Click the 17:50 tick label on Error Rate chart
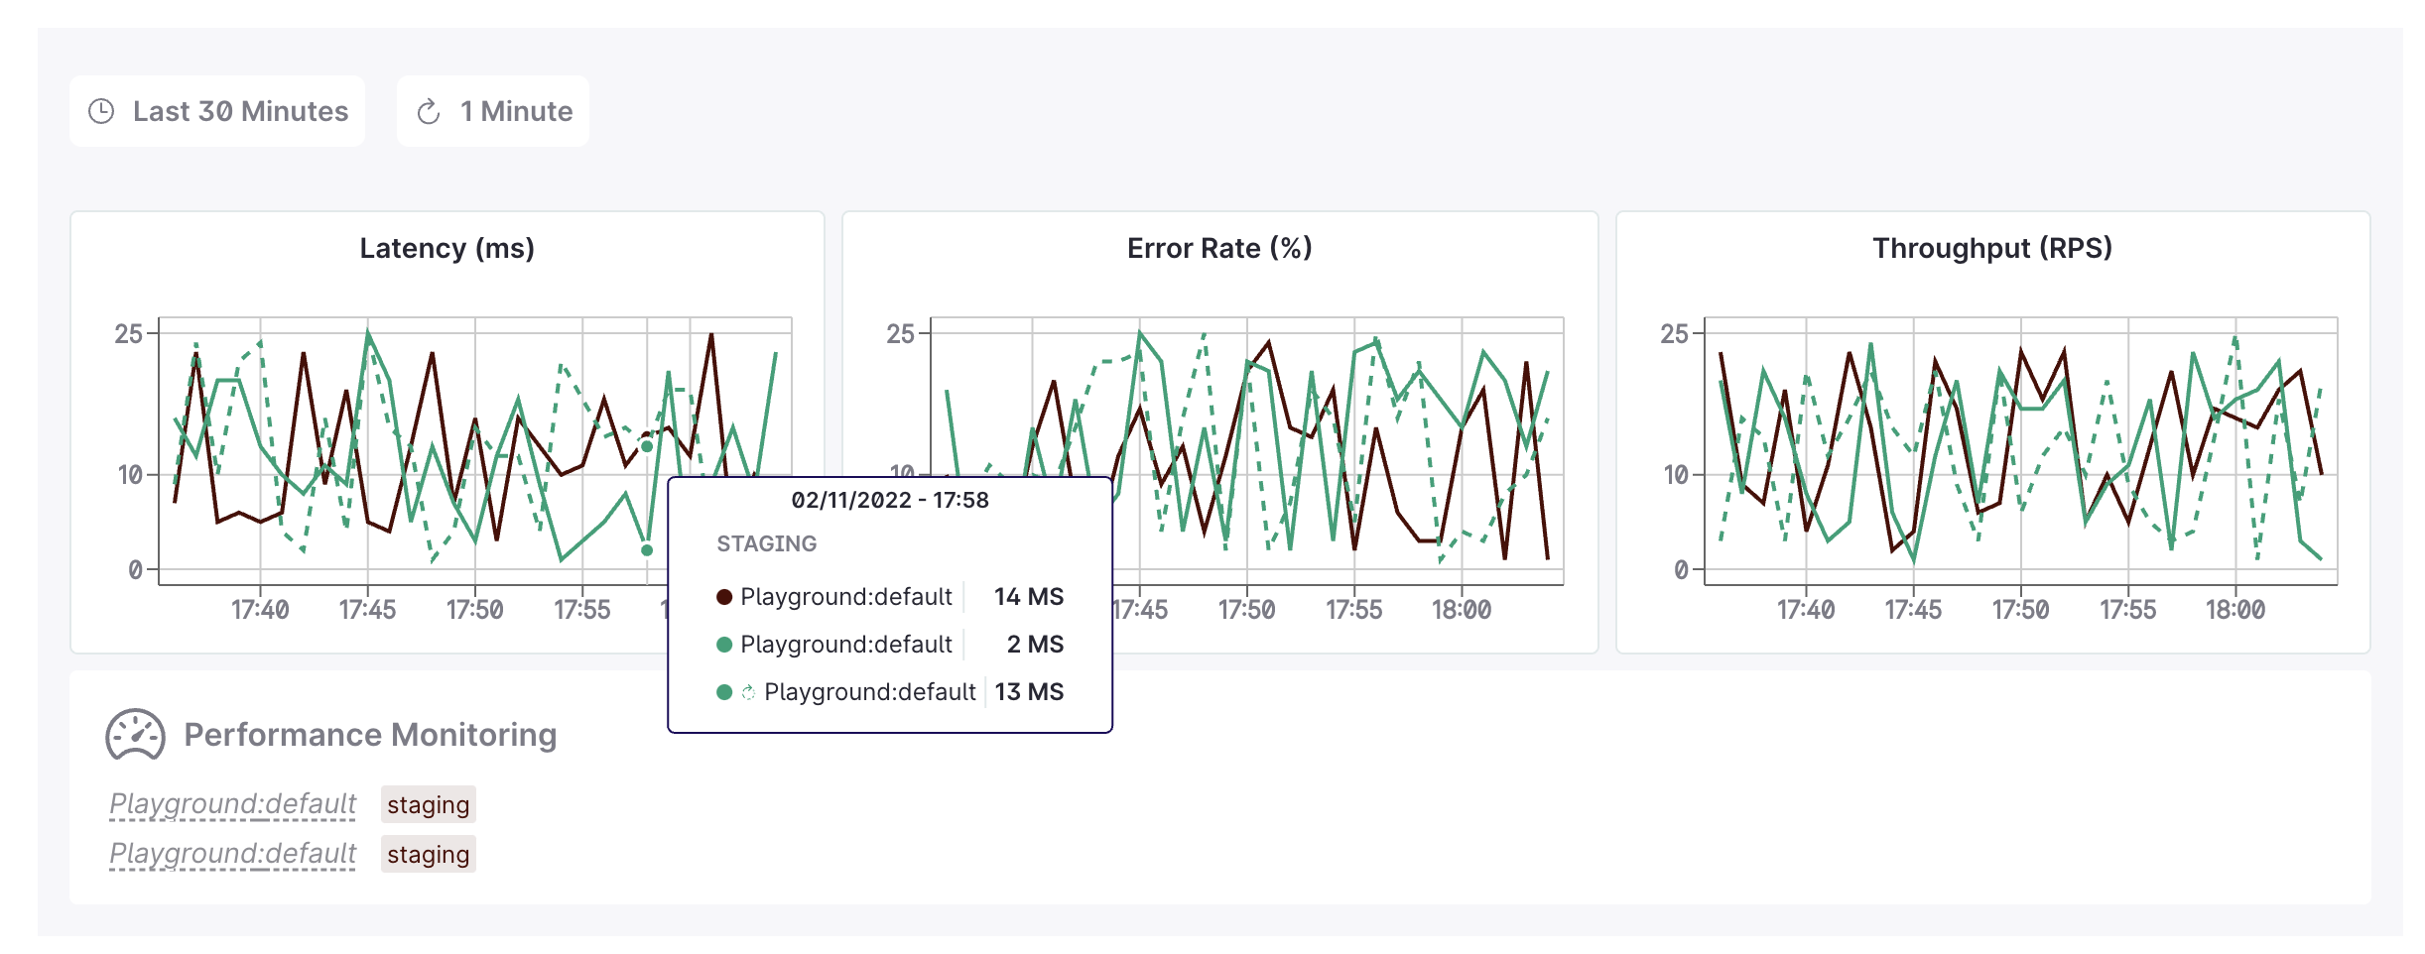 [x=1247, y=610]
